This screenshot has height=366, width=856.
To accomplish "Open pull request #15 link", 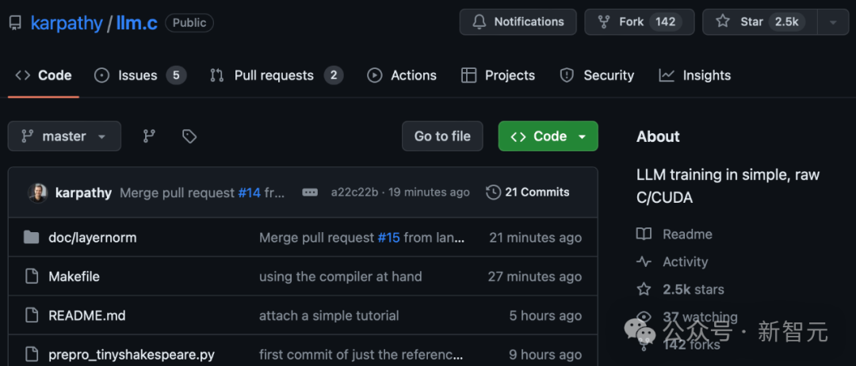I will pos(388,238).
